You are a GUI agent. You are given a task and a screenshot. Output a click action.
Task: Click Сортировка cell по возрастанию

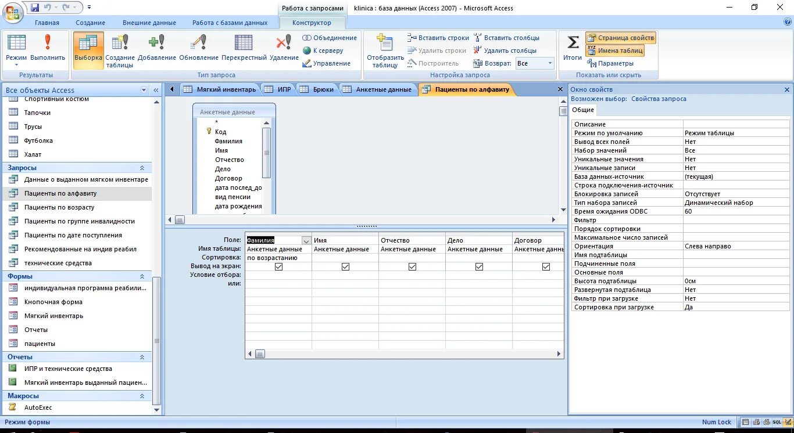[x=278, y=258]
